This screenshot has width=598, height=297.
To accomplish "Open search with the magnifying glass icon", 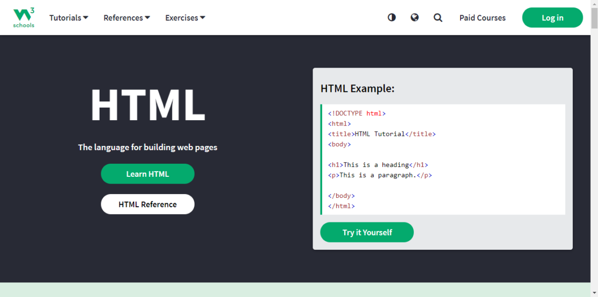I will [x=438, y=18].
